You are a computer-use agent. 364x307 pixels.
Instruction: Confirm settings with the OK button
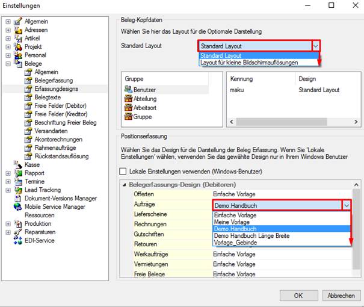pyautogui.click(x=298, y=296)
